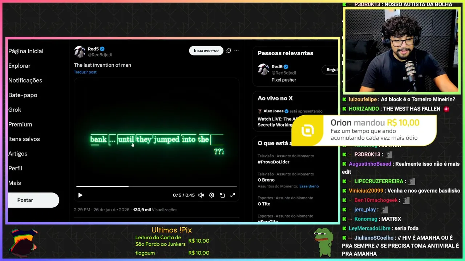
Task: Click the 130,9 mil Visualizações count
Action: coord(155,210)
